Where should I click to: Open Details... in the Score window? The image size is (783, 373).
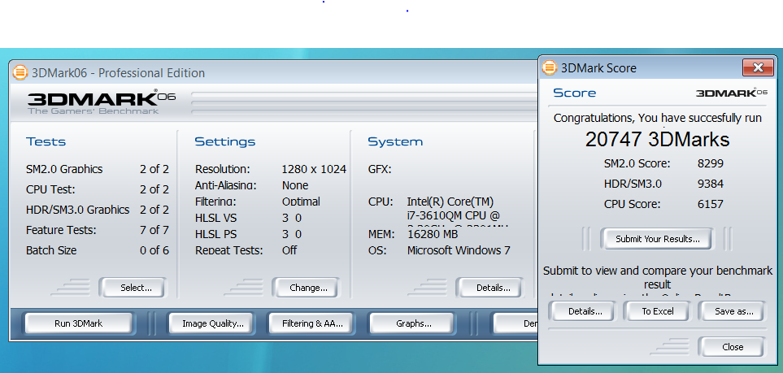click(x=583, y=311)
